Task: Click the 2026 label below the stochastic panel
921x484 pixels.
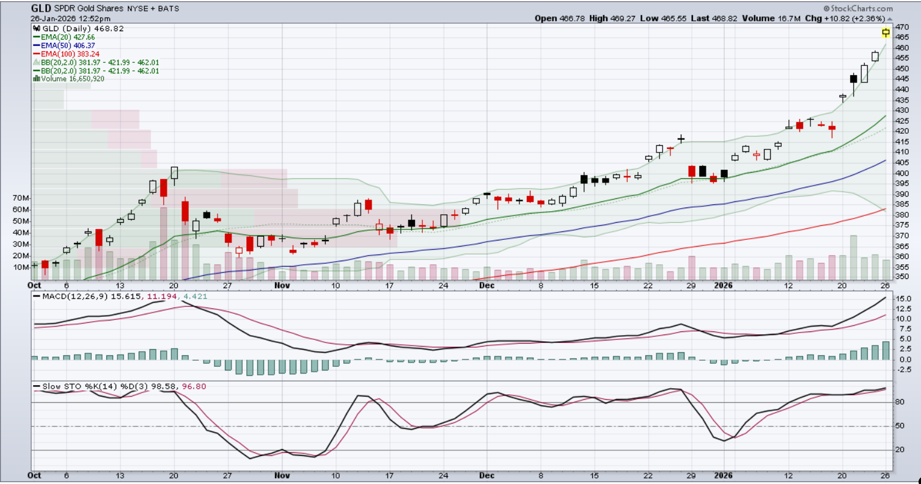Action: (724, 475)
